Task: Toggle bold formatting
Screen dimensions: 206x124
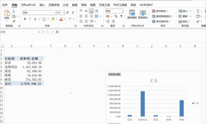Action: [x=25, y=19]
